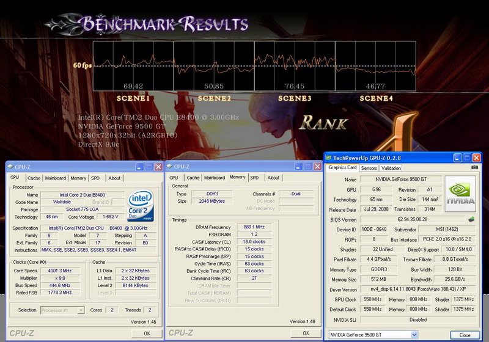This screenshot has width=489, height=342.
Task: Open Mainboard tab in left CPU-Z window
Action: tap(55, 178)
